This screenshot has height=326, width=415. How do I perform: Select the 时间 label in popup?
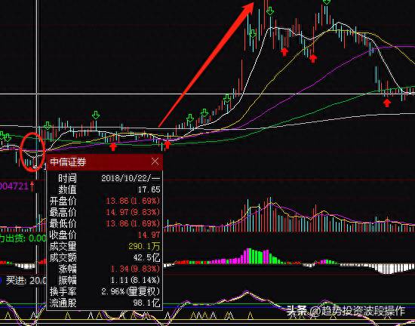[x=67, y=178]
